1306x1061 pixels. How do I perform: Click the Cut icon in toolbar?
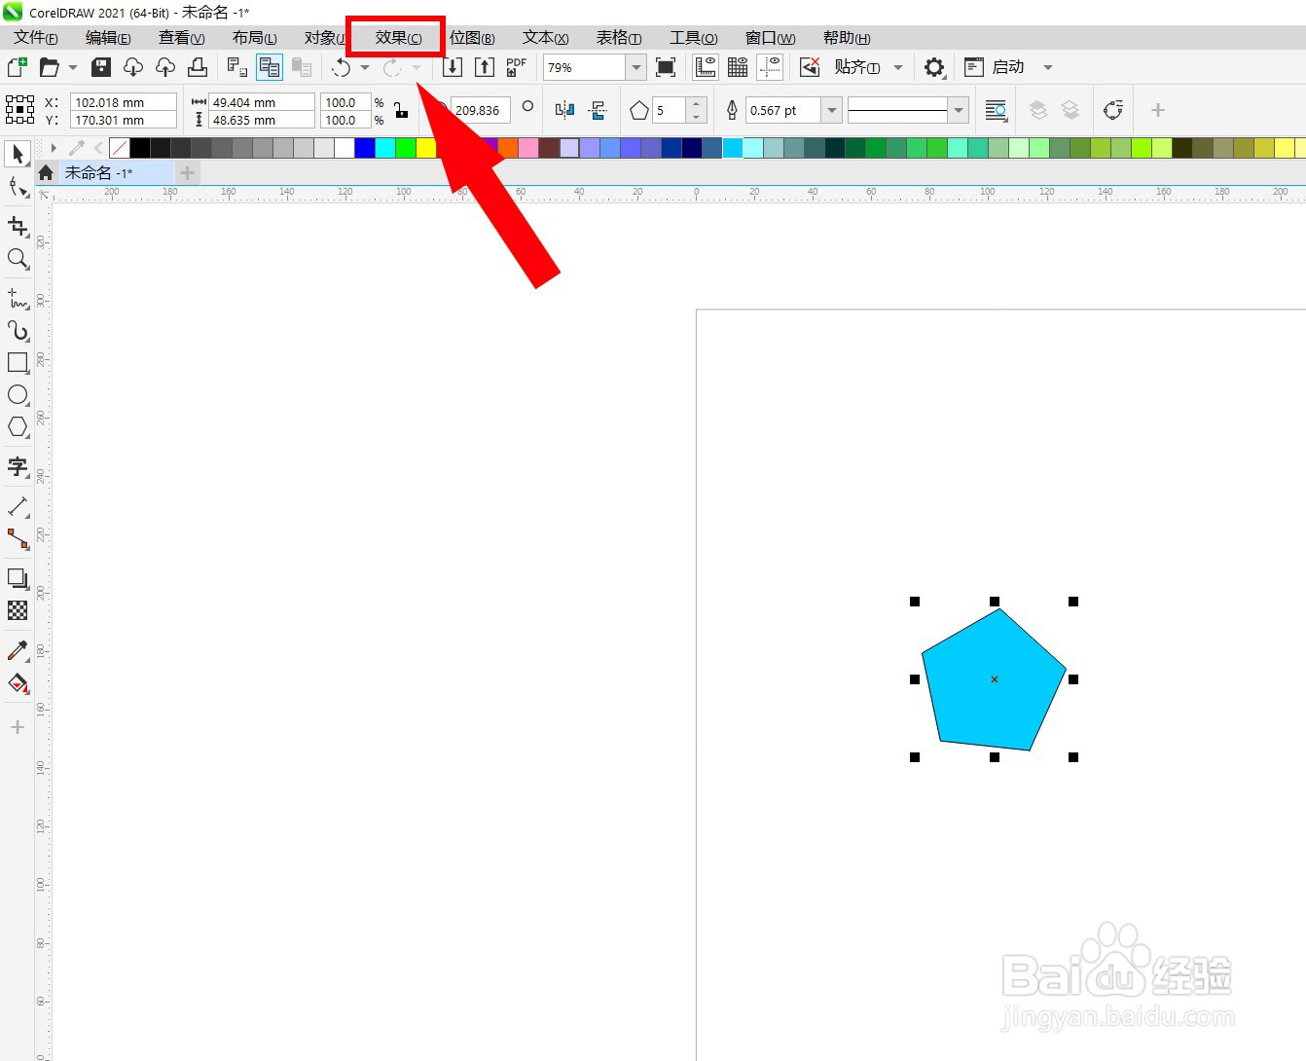236,67
